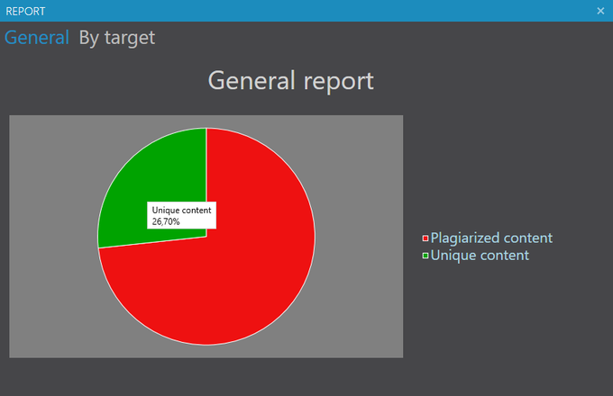
Task: Click the Plagiarized content legend label
Action: 491,238
